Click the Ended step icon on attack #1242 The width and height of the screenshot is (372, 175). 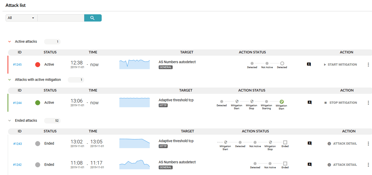pos(285,164)
